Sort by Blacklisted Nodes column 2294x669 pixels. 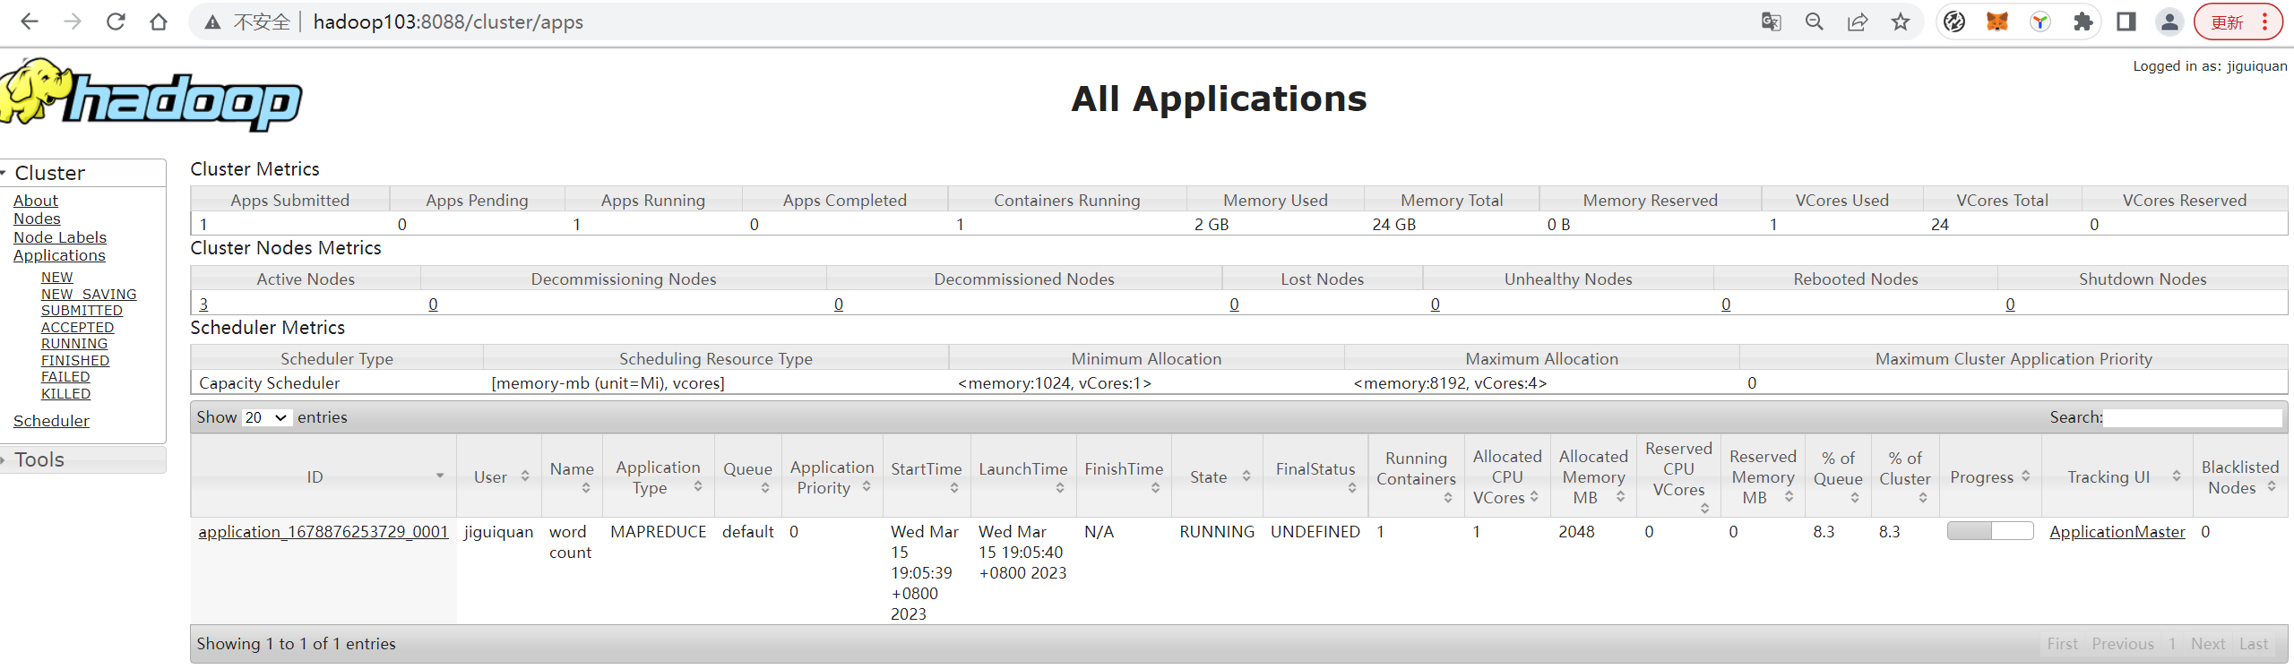click(x=2272, y=486)
